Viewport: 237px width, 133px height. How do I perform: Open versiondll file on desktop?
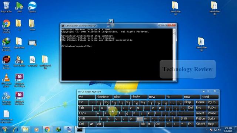(x=32, y=61)
